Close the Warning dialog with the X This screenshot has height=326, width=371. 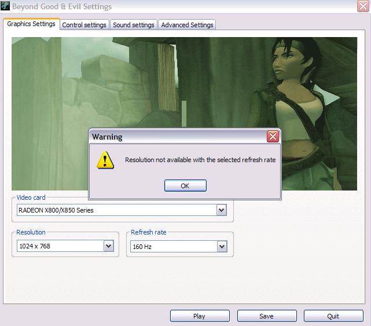[273, 137]
